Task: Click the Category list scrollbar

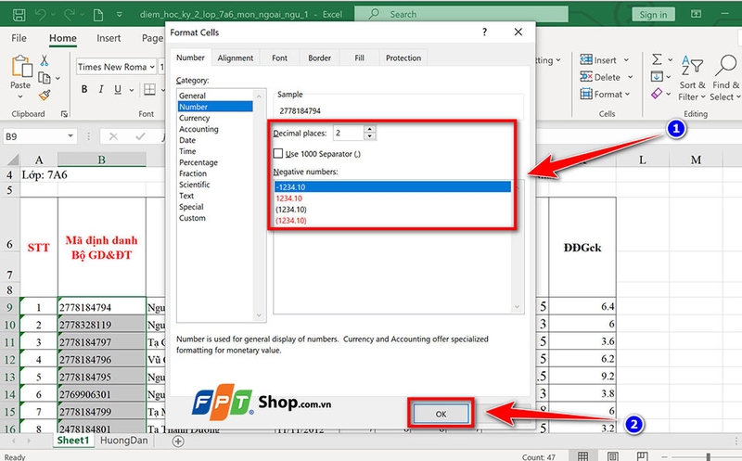Action: 259,205
